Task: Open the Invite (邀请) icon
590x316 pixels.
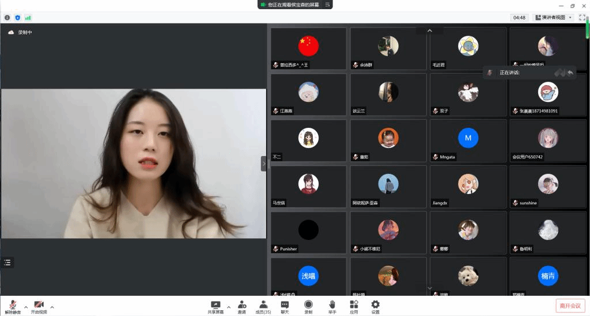Action: click(x=242, y=305)
